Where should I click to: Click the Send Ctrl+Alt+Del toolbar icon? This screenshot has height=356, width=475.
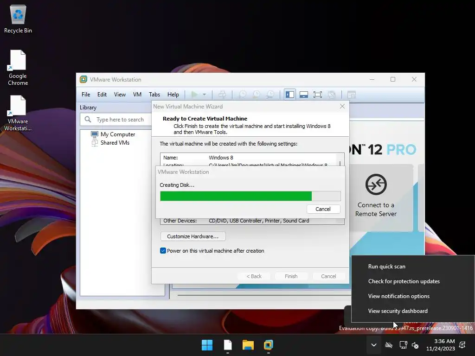[222, 95]
